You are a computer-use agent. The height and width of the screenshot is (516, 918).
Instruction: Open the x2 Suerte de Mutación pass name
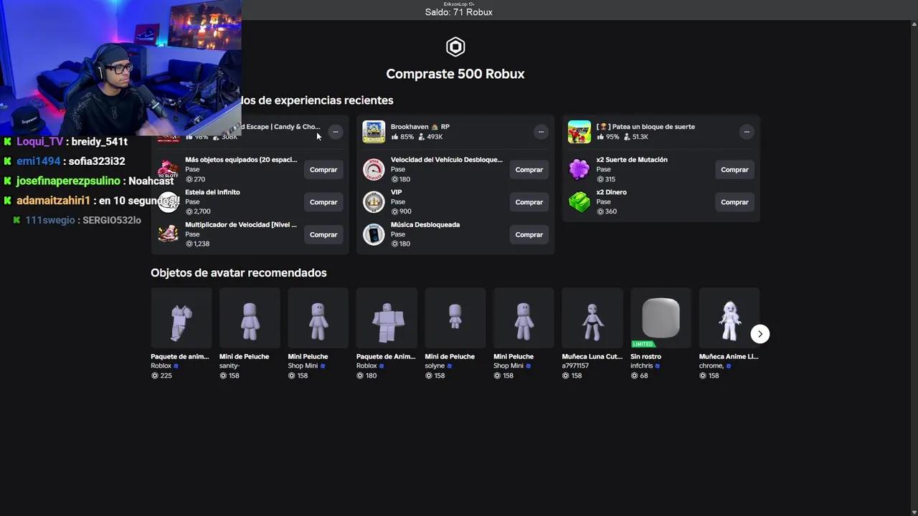[x=632, y=160]
